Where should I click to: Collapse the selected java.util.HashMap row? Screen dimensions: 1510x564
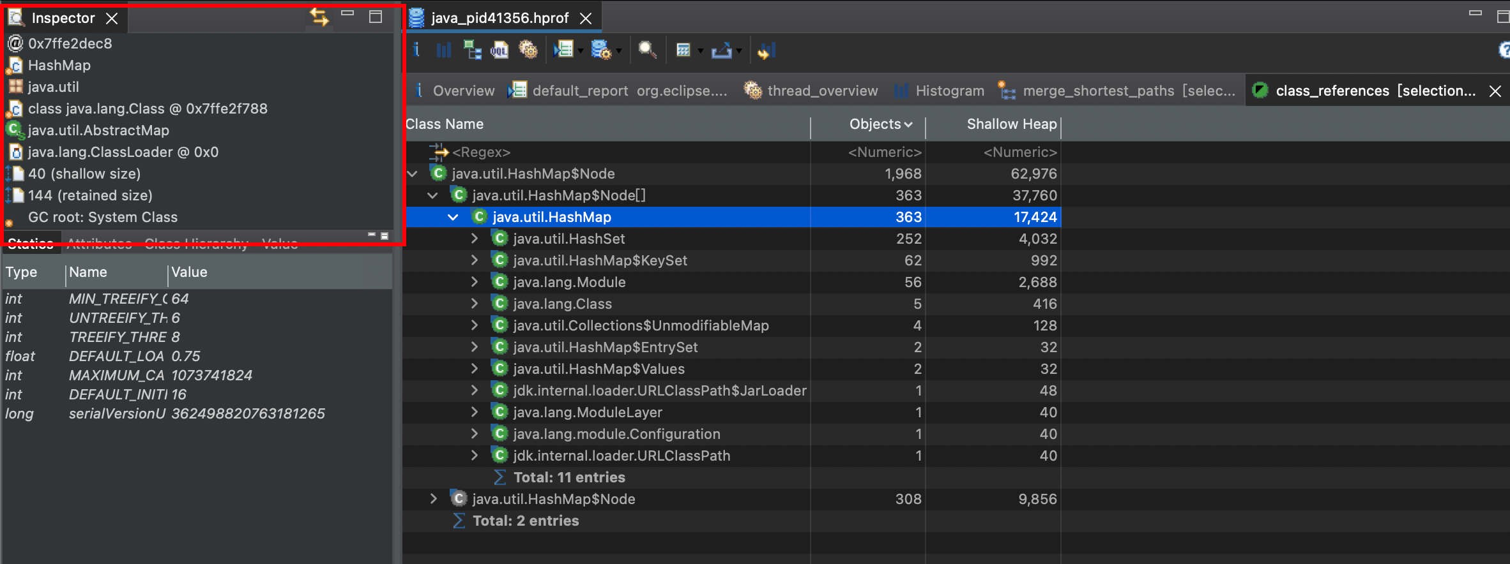click(x=453, y=217)
